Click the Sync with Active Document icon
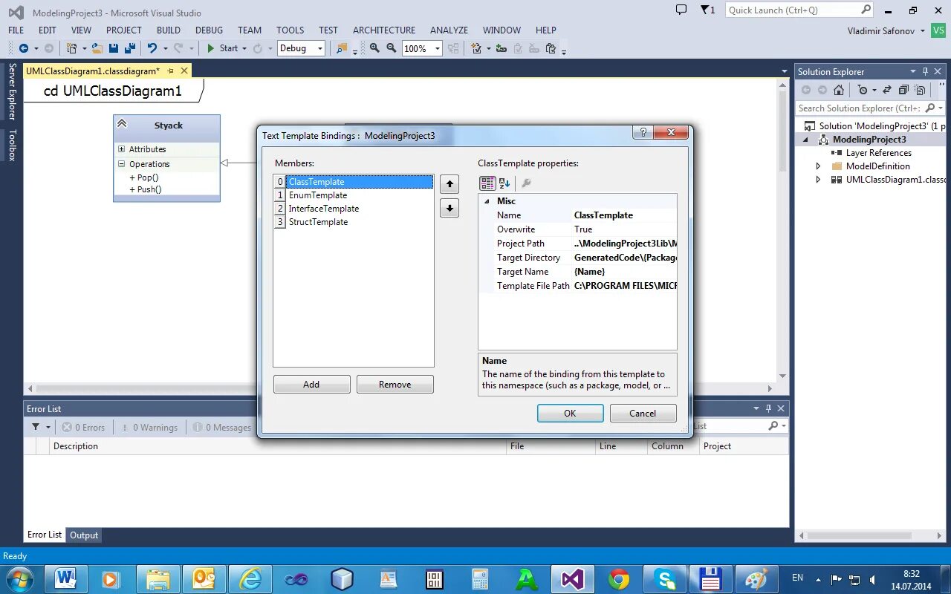This screenshot has width=951, height=594. click(887, 90)
